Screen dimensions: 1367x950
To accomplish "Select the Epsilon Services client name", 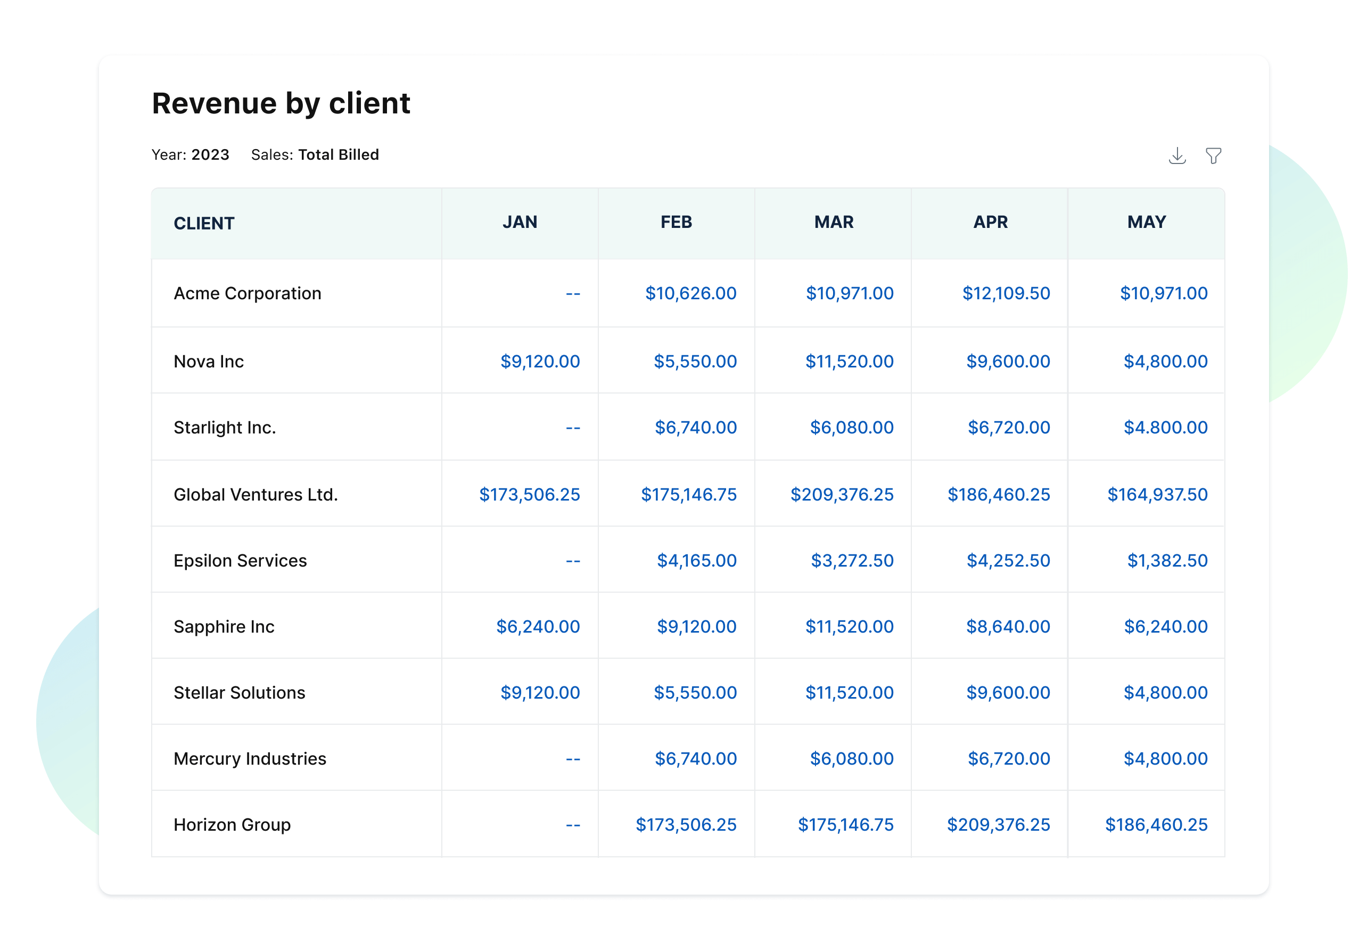I will pyautogui.click(x=240, y=561).
